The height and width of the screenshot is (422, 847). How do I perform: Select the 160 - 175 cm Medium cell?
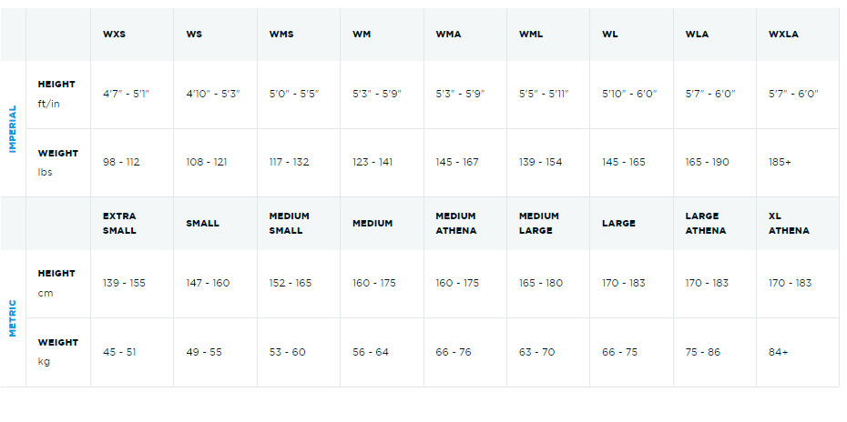click(x=376, y=283)
